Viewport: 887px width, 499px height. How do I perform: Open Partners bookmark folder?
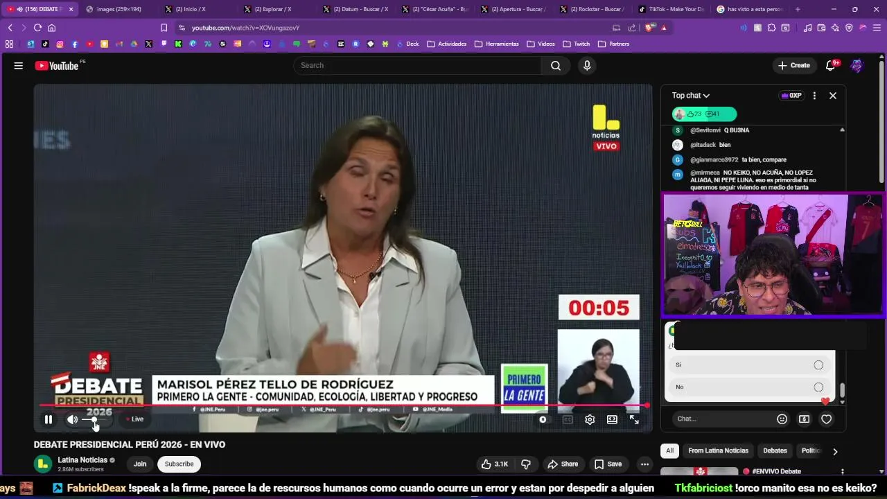tap(614, 44)
